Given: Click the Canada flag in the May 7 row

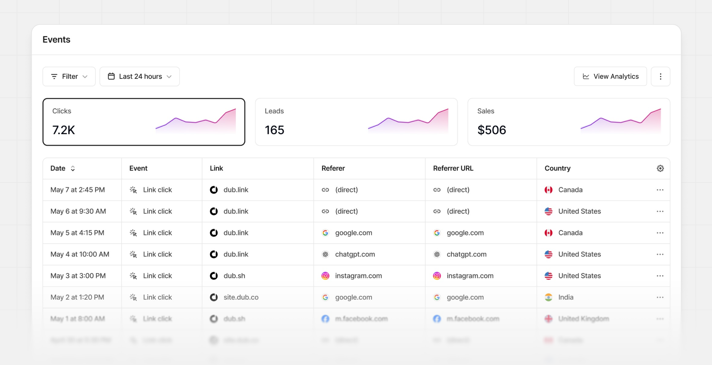Looking at the screenshot, I should point(548,190).
